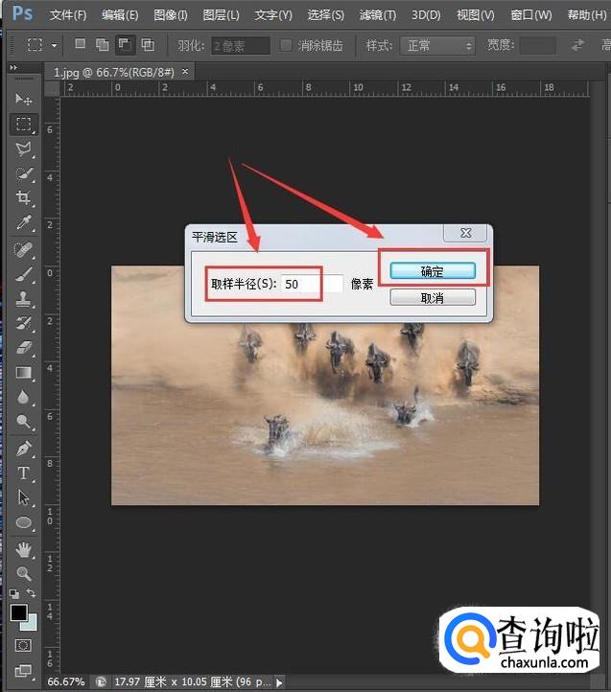This screenshot has height=692, width=611.
Task: Open the marquee tool preset picker arrow
Action: click(x=54, y=45)
